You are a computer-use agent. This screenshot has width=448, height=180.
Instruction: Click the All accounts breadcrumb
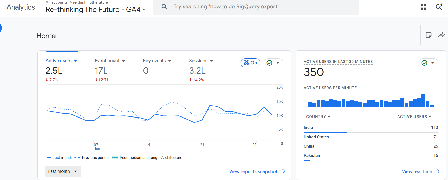[57, 2]
